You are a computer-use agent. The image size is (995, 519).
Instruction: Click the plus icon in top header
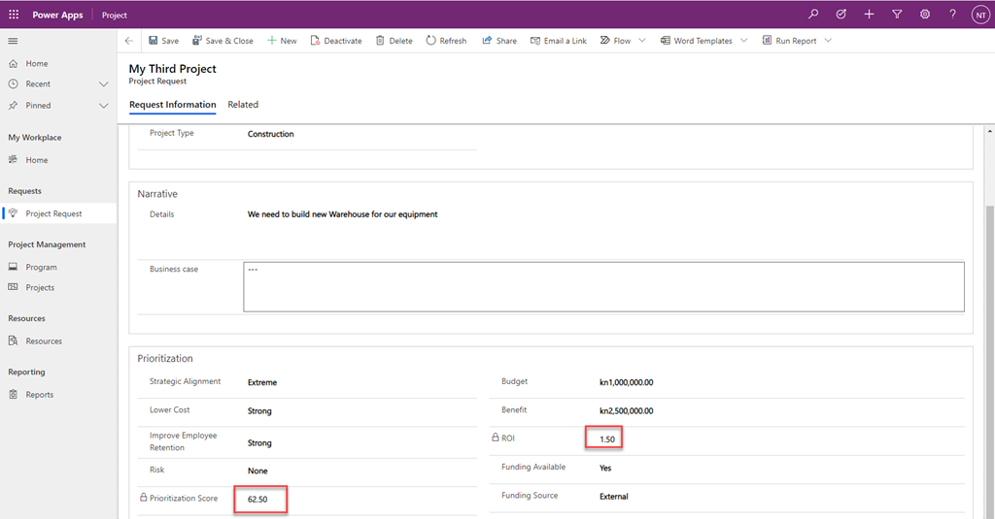[x=869, y=15]
